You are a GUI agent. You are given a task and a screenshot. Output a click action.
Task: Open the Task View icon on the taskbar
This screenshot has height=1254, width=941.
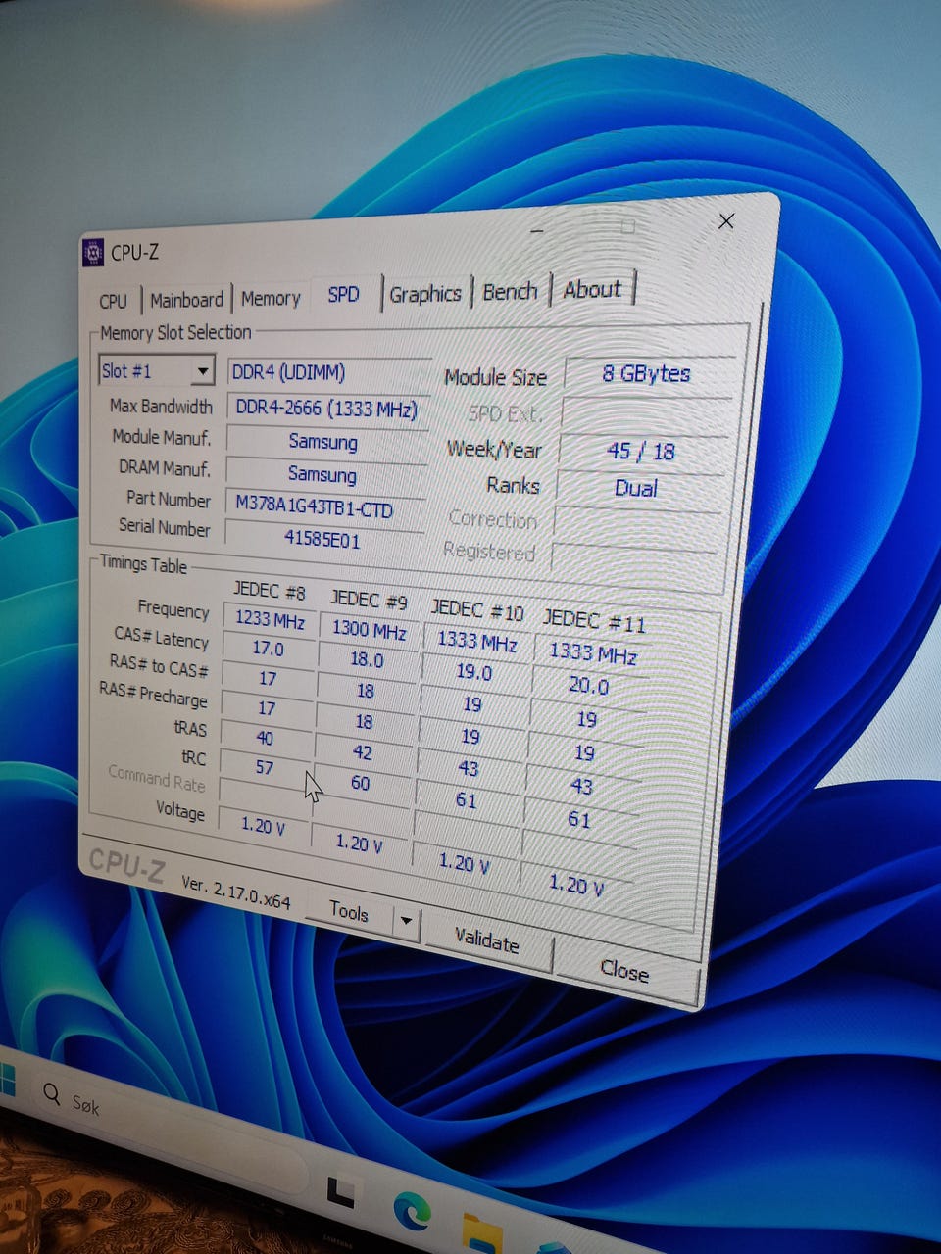tap(340, 1191)
